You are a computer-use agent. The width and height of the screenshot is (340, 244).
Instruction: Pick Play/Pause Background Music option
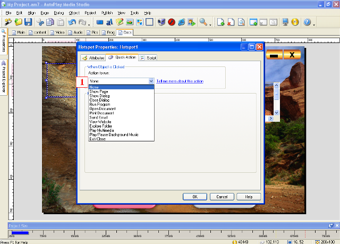(x=114, y=134)
